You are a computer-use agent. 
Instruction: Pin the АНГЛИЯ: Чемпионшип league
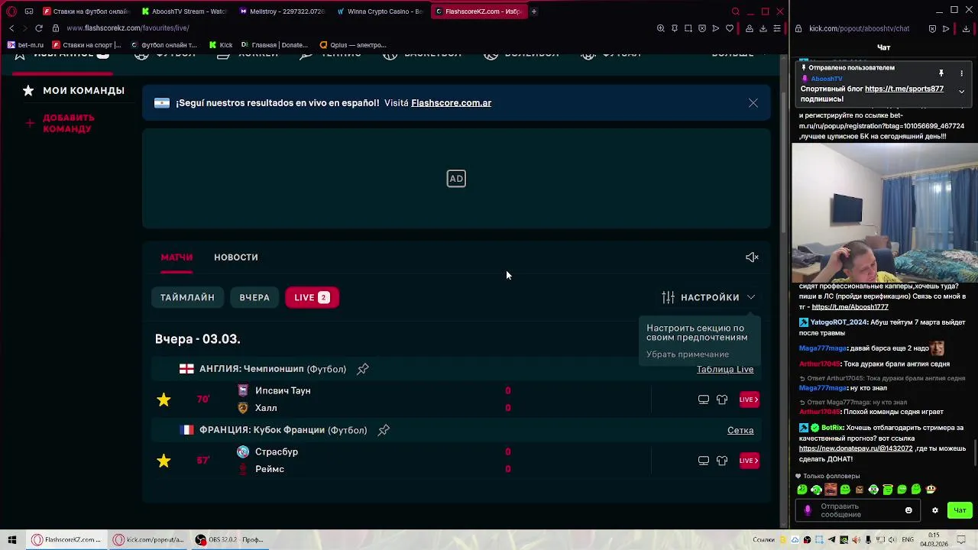(363, 369)
